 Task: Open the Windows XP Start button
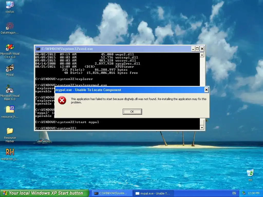pos(44,193)
